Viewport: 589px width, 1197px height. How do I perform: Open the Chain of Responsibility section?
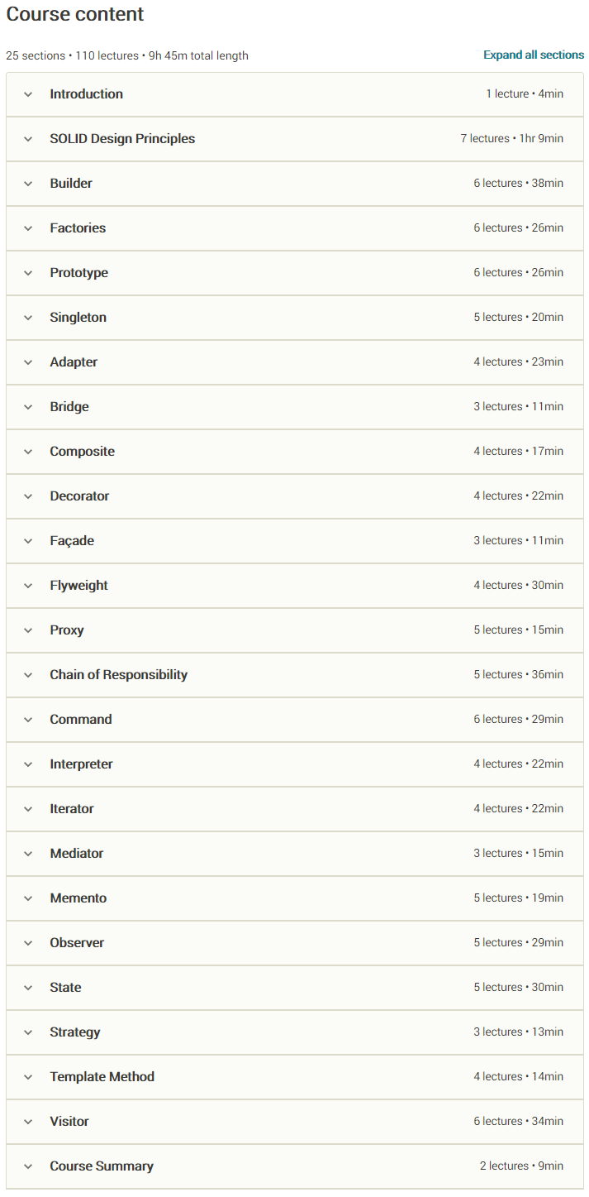(118, 675)
